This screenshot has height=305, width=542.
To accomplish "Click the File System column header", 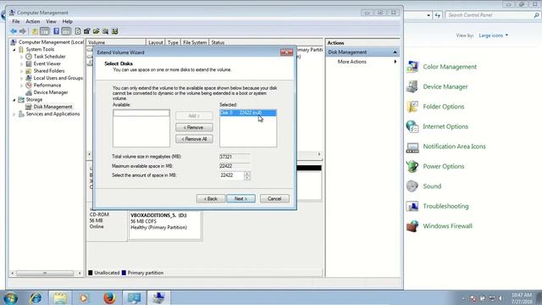I will click(x=195, y=42).
